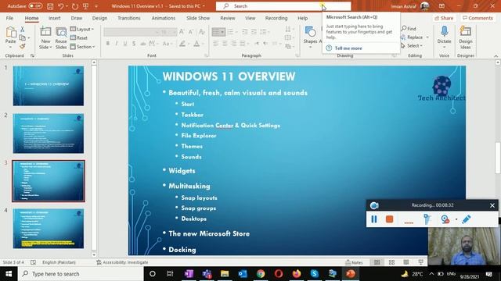501x281 pixels.
Task: Open the Review tab
Action: pos(228,18)
